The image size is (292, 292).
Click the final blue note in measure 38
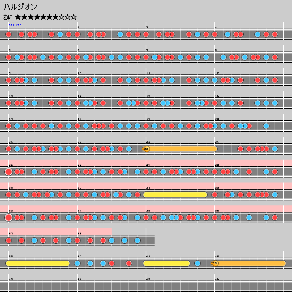(137, 240)
